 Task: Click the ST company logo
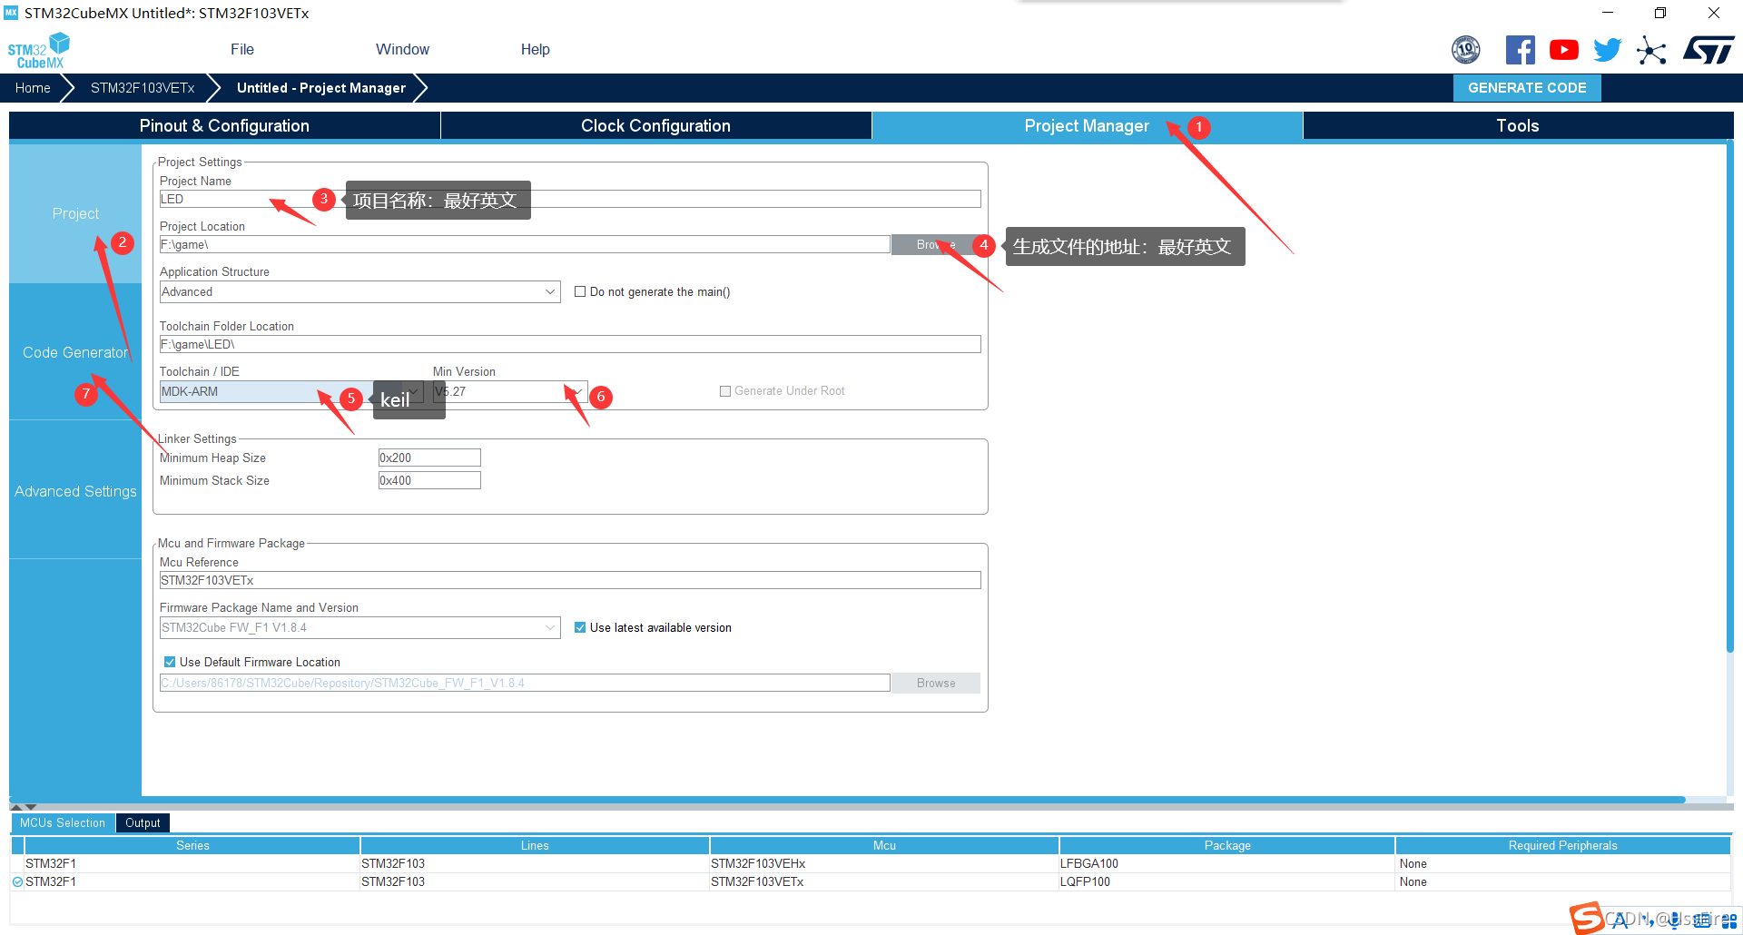click(x=1709, y=50)
